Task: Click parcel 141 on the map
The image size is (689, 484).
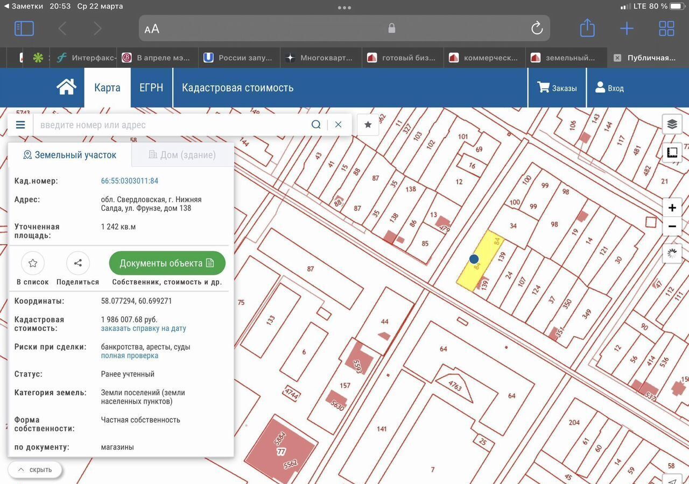Action: click(x=382, y=429)
